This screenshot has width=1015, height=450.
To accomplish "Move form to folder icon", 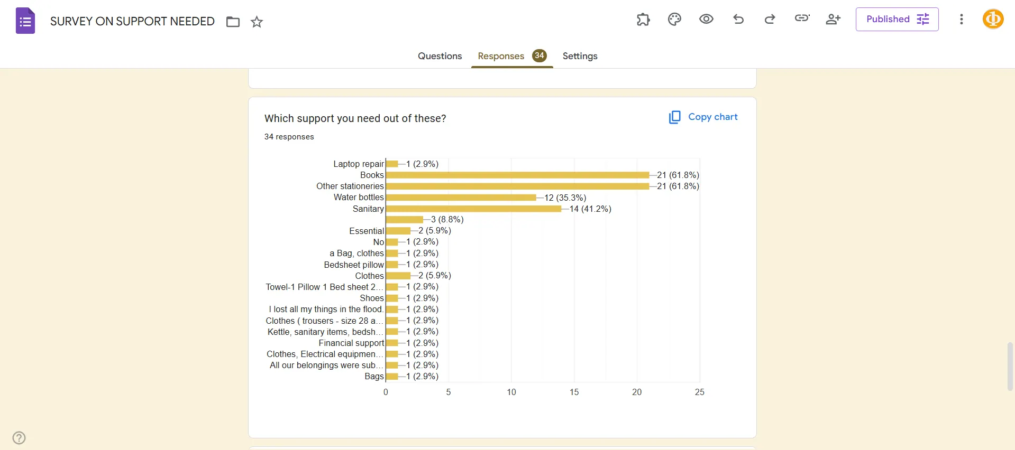I will tap(233, 22).
